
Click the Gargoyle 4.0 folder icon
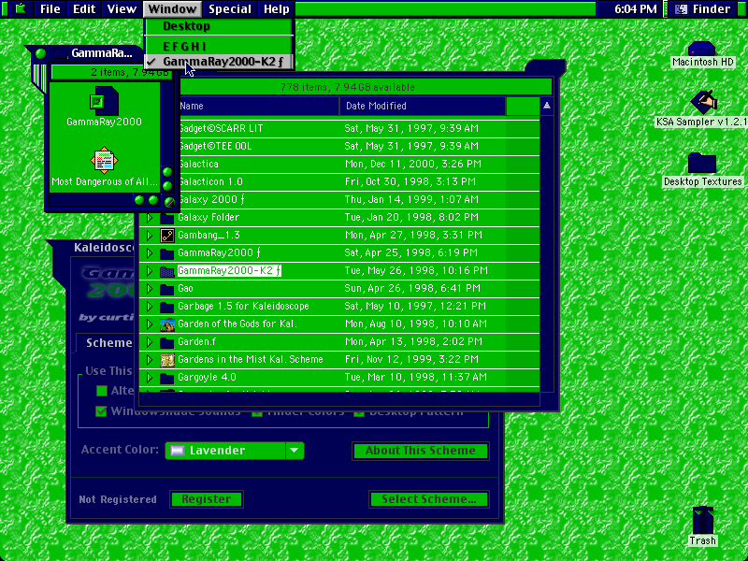click(x=167, y=378)
